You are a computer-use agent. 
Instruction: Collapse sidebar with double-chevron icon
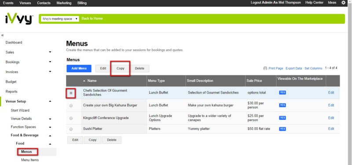tap(3, 35)
